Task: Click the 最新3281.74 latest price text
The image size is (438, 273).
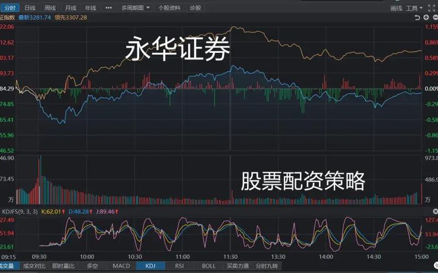Action: click(x=34, y=17)
